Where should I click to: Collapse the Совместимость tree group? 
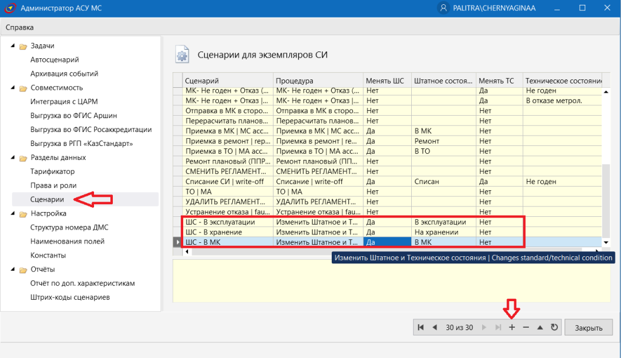[13, 88]
